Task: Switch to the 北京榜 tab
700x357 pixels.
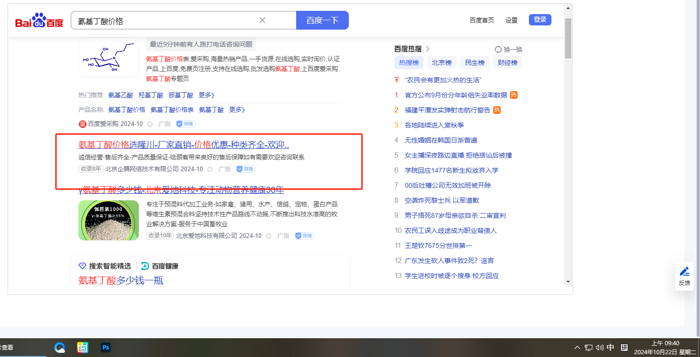Action: 441,63
